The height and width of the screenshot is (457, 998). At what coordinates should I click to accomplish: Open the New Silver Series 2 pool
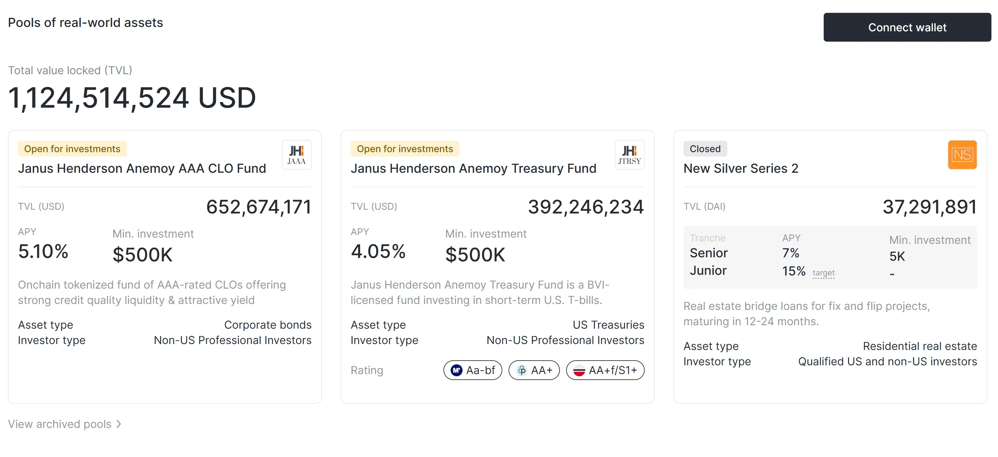pos(740,169)
